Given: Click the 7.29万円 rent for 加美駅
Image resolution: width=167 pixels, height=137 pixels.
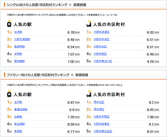Looking at the screenshot, I should (x=74, y=117).
